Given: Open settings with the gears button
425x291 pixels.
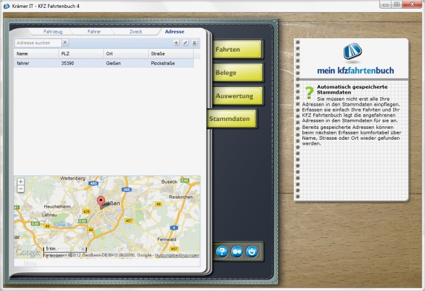Looking at the screenshot, I should point(237,252).
